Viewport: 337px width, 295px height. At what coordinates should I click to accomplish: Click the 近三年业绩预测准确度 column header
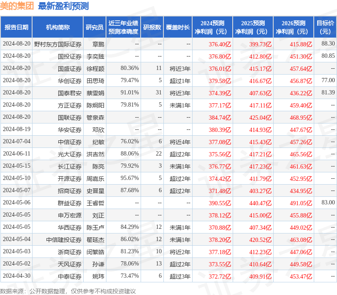(x=123, y=27)
